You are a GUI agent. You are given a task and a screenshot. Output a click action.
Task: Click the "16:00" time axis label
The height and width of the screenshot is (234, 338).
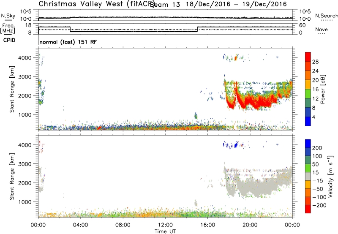click(207, 225)
